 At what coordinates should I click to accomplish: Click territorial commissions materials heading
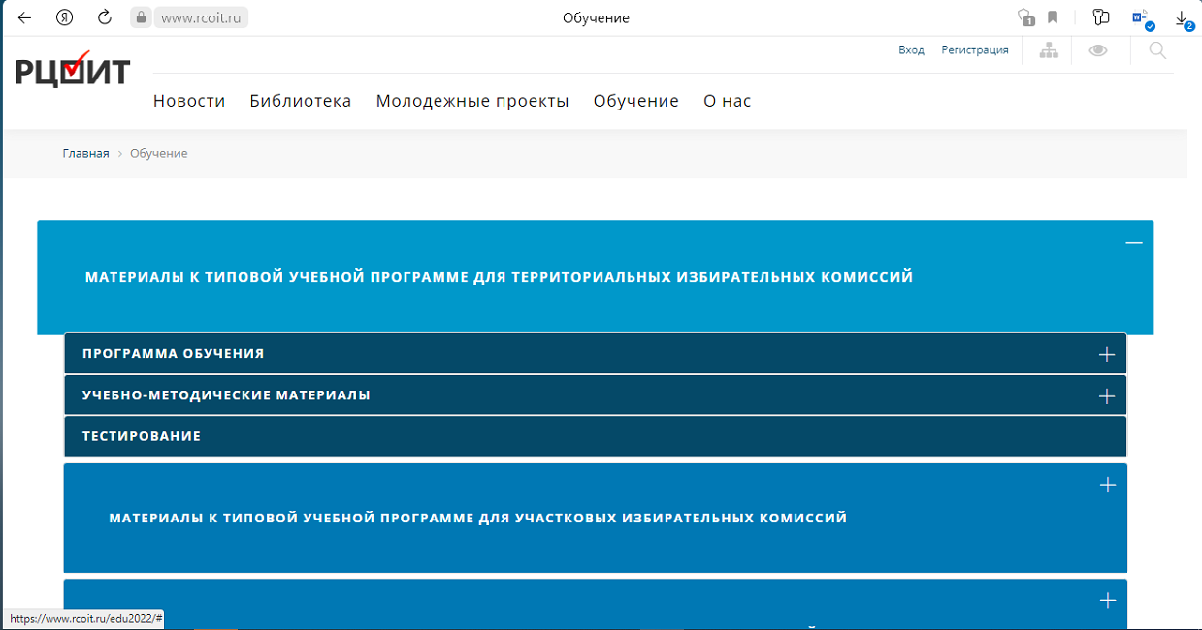click(x=500, y=277)
